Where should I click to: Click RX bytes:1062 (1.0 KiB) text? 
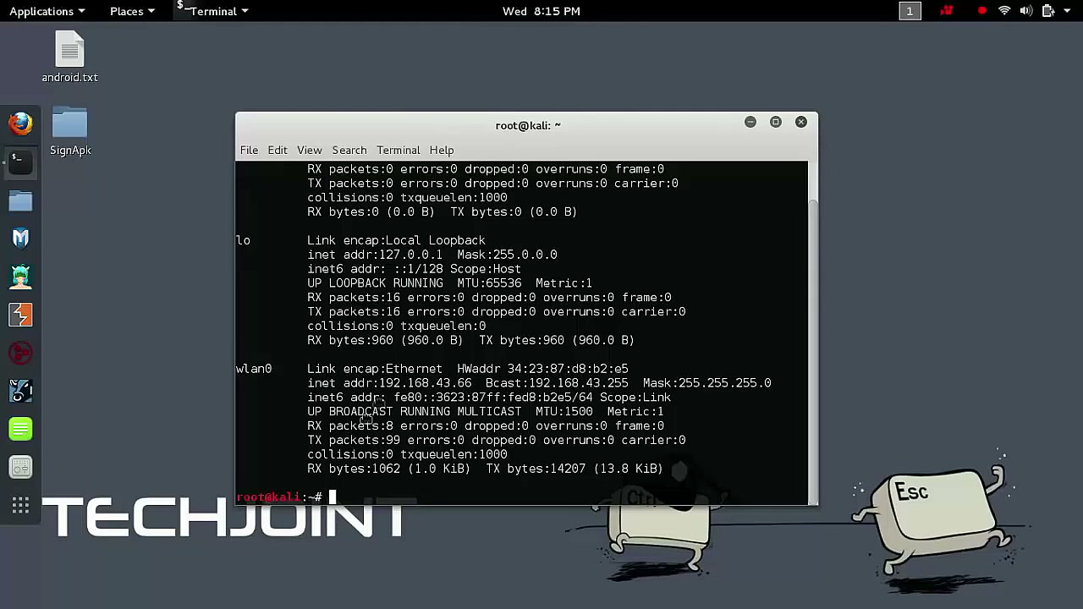(388, 469)
